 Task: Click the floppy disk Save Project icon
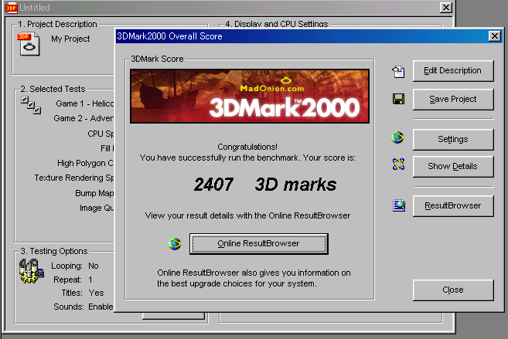click(x=398, y=99)
